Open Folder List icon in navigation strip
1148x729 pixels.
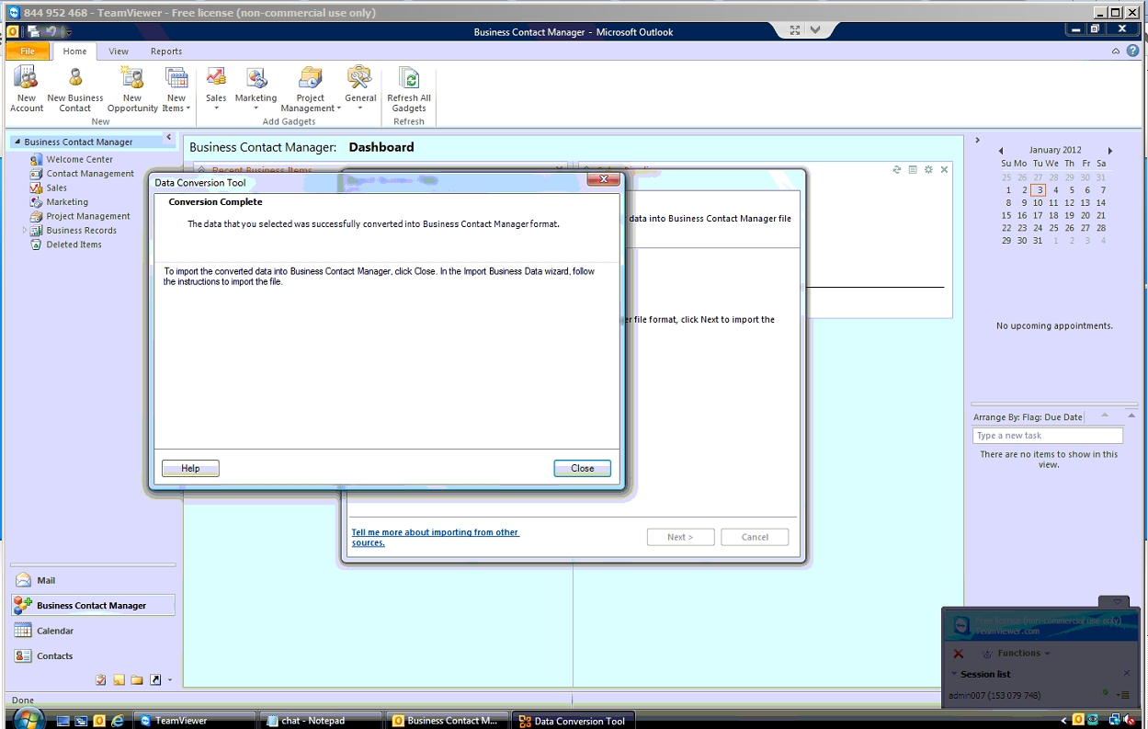[x=137, y=680]
